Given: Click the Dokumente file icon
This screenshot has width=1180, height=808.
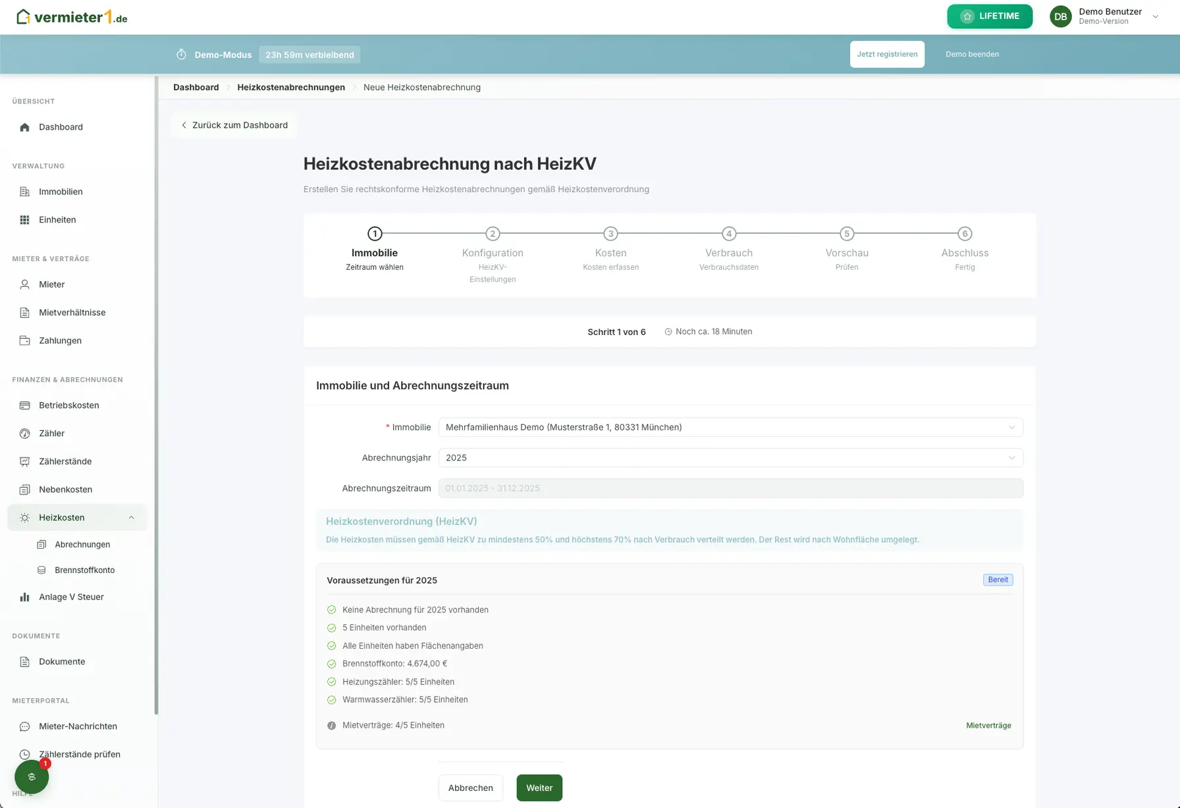Looking at the screenshot, I should pyautogui.click(x=24, y=662).
